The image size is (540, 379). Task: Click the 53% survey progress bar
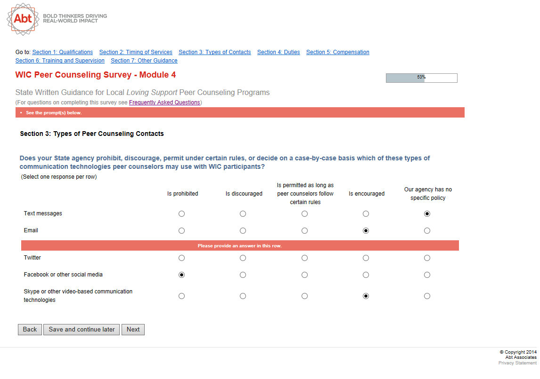point(421,78)
